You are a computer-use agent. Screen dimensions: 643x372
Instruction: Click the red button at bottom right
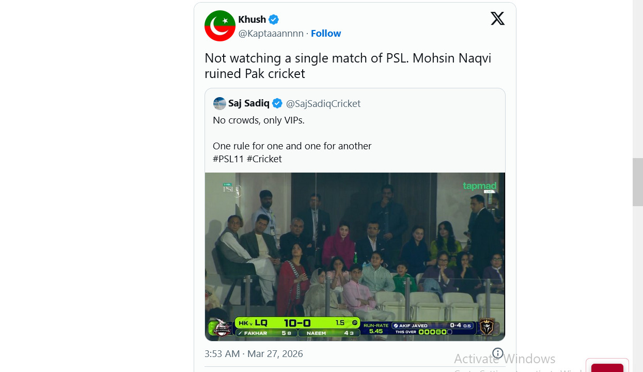607,367
